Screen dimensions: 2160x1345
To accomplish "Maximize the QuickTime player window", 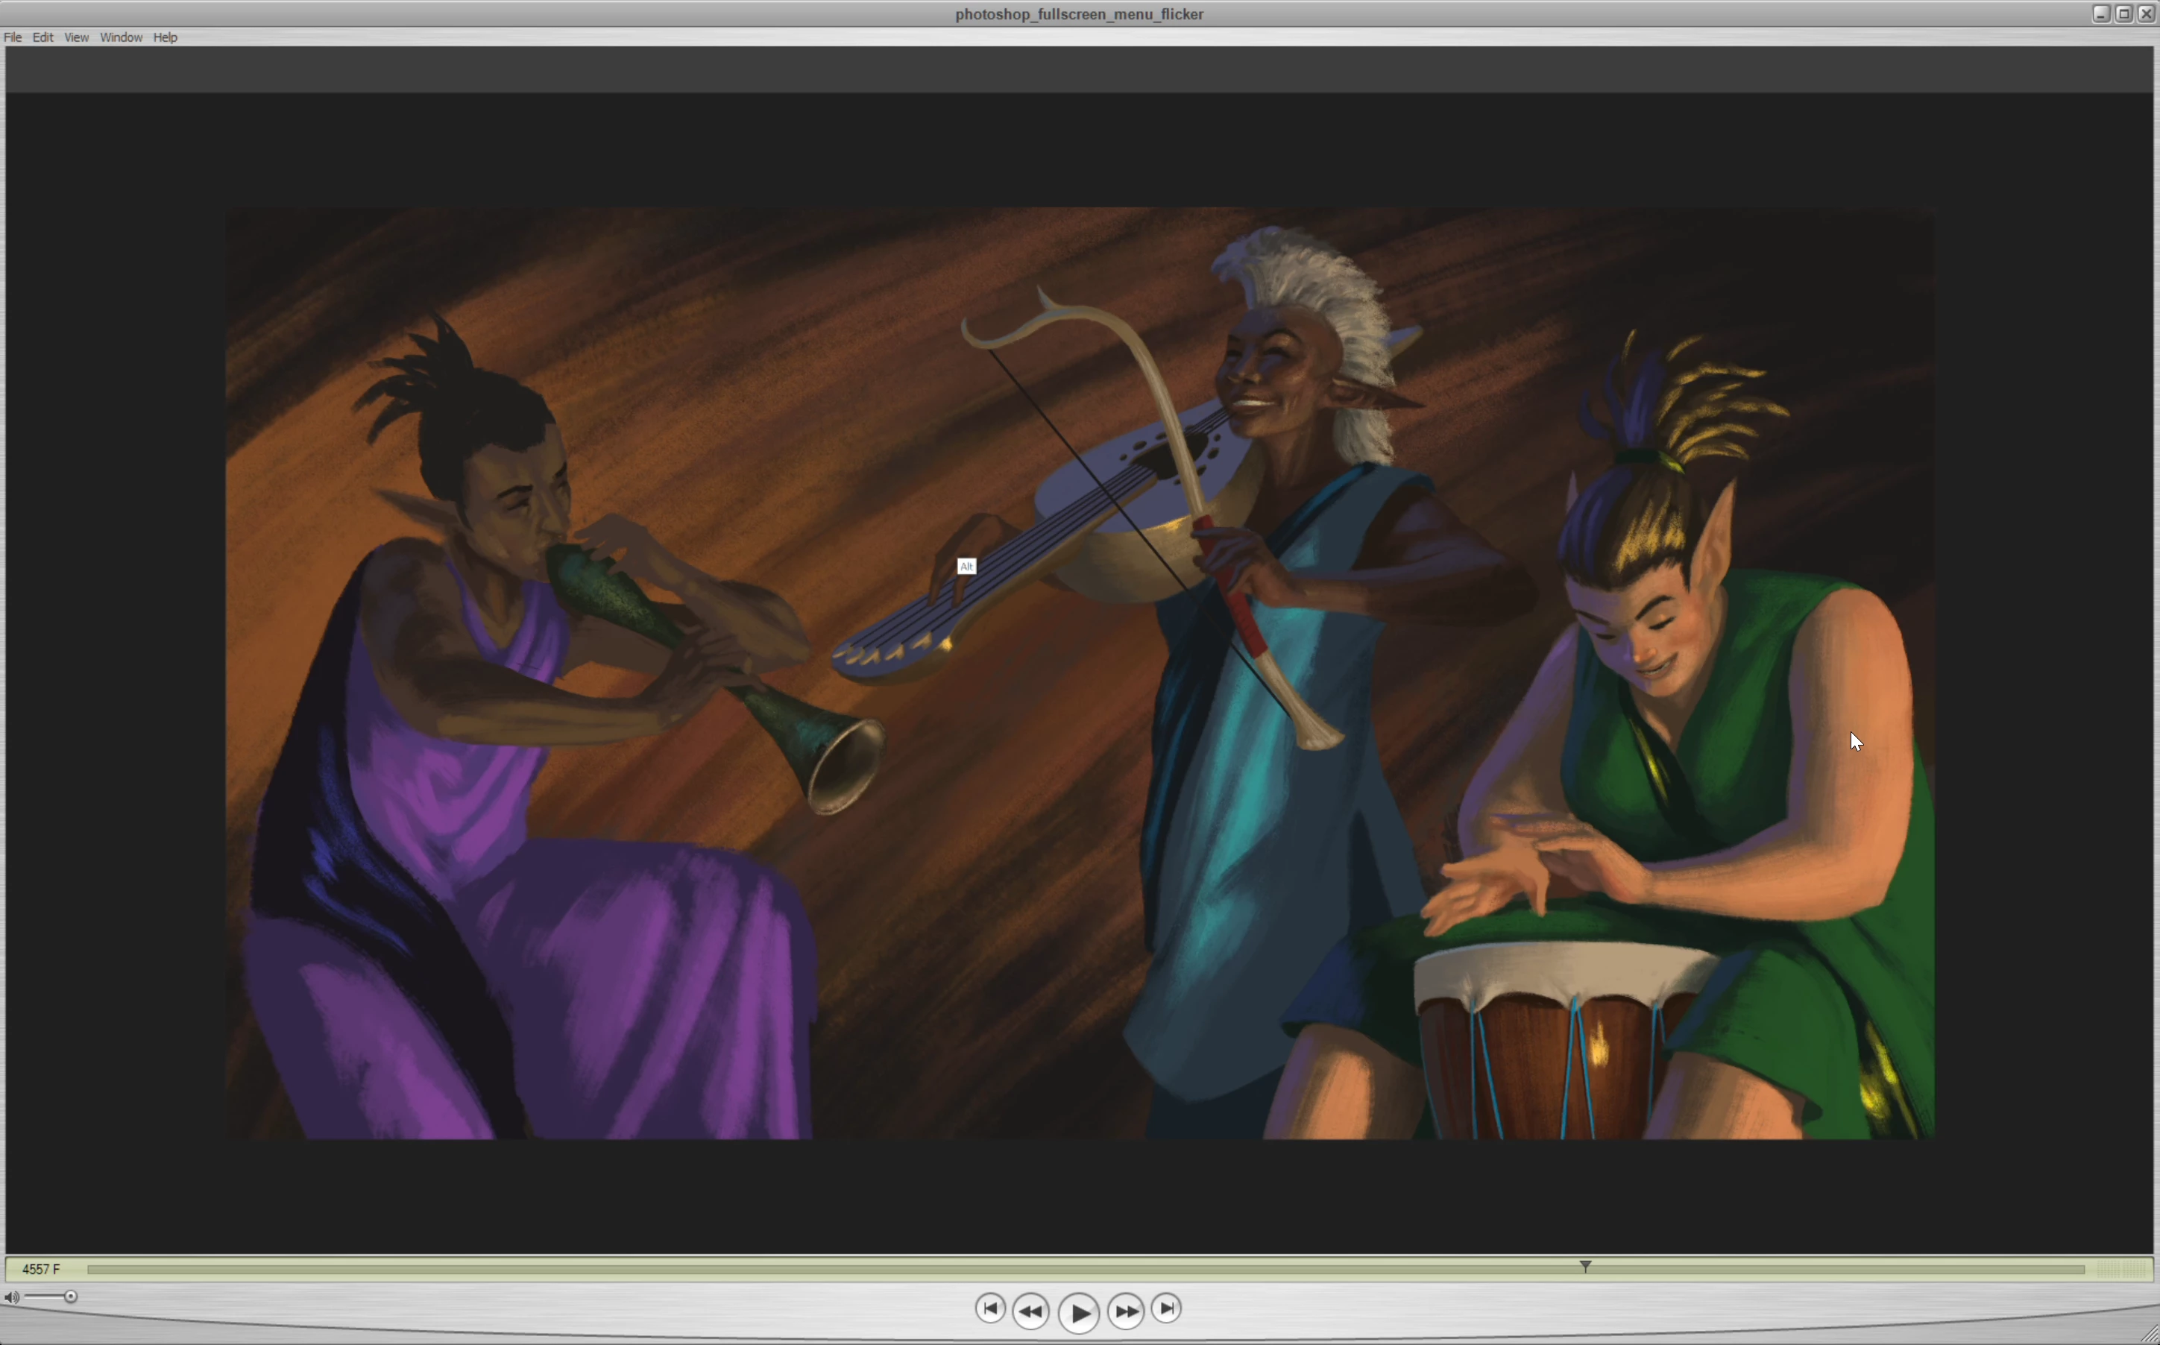I will pyautogui.click(x=2123, y=13).
